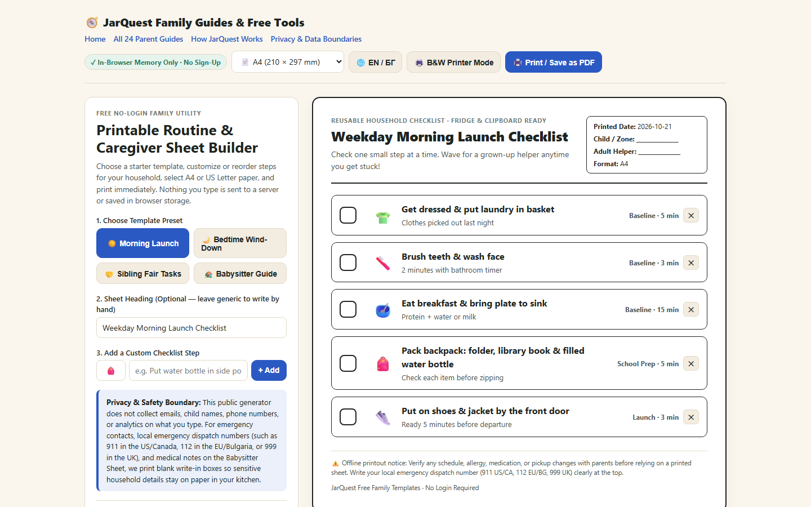This screenshot has height=507, width=811.
Task: Delete the Pack backpack step using X
Action: [x=691, y=363]
